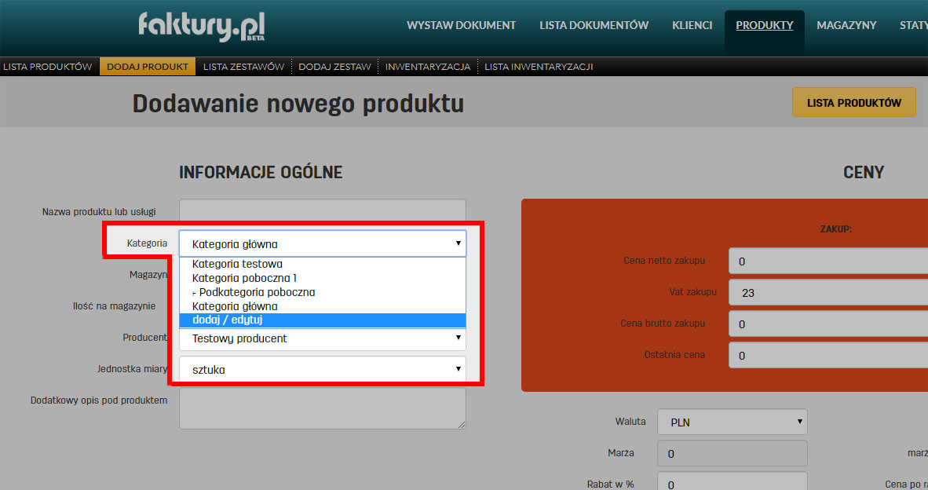Open the Waluta currency dropdown showing PLN

[732, 422]
